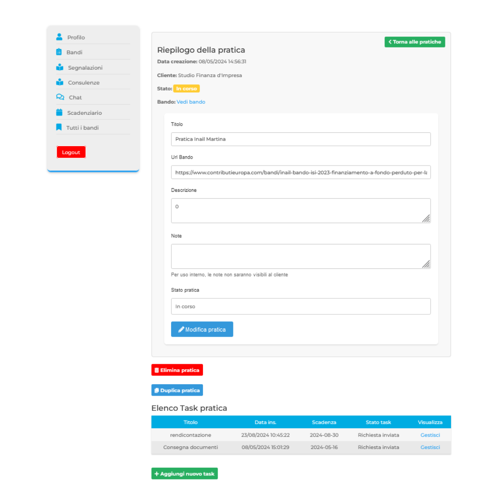This screenshot has height=498, width=498.
Task: Click into the Titolo input field
Action: (301, 139)
